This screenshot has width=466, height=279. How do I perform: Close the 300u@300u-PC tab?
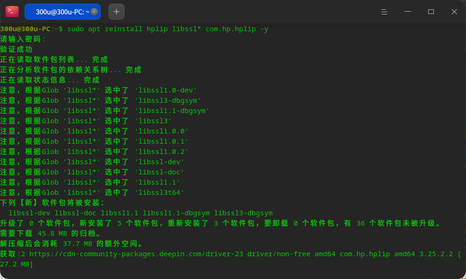[94, 12]
